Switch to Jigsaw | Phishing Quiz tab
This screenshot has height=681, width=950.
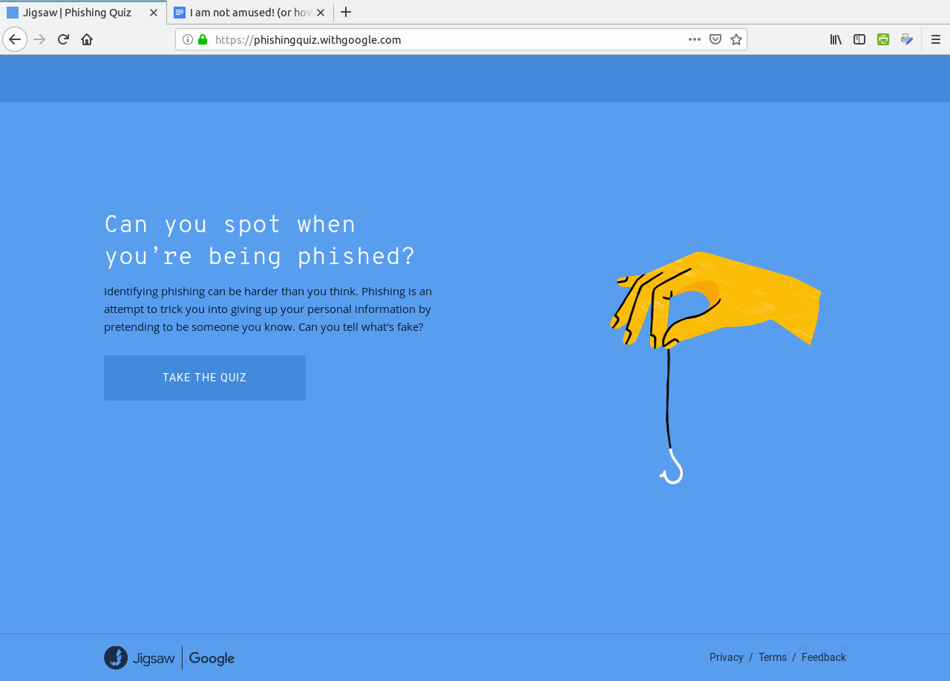click(83, 13)
